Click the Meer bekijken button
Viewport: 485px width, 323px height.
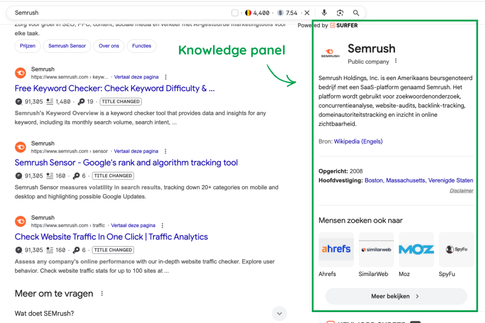pyautogui.click(x=396, y=296)
